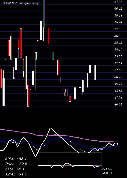This screenshot has width=127, height=178.
Task: Click the Price : 52.6 readout
Action: (x=16, y=164)
